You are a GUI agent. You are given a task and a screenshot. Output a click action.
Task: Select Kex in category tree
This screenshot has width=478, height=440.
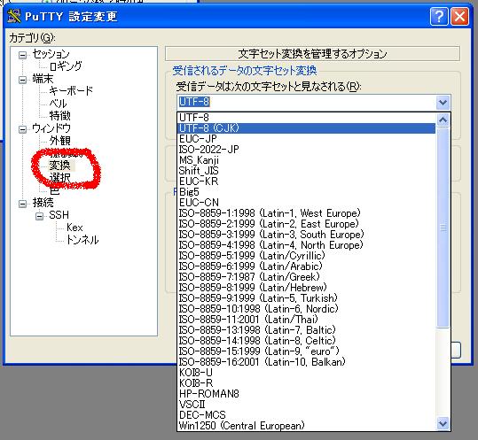pos(74,228)
